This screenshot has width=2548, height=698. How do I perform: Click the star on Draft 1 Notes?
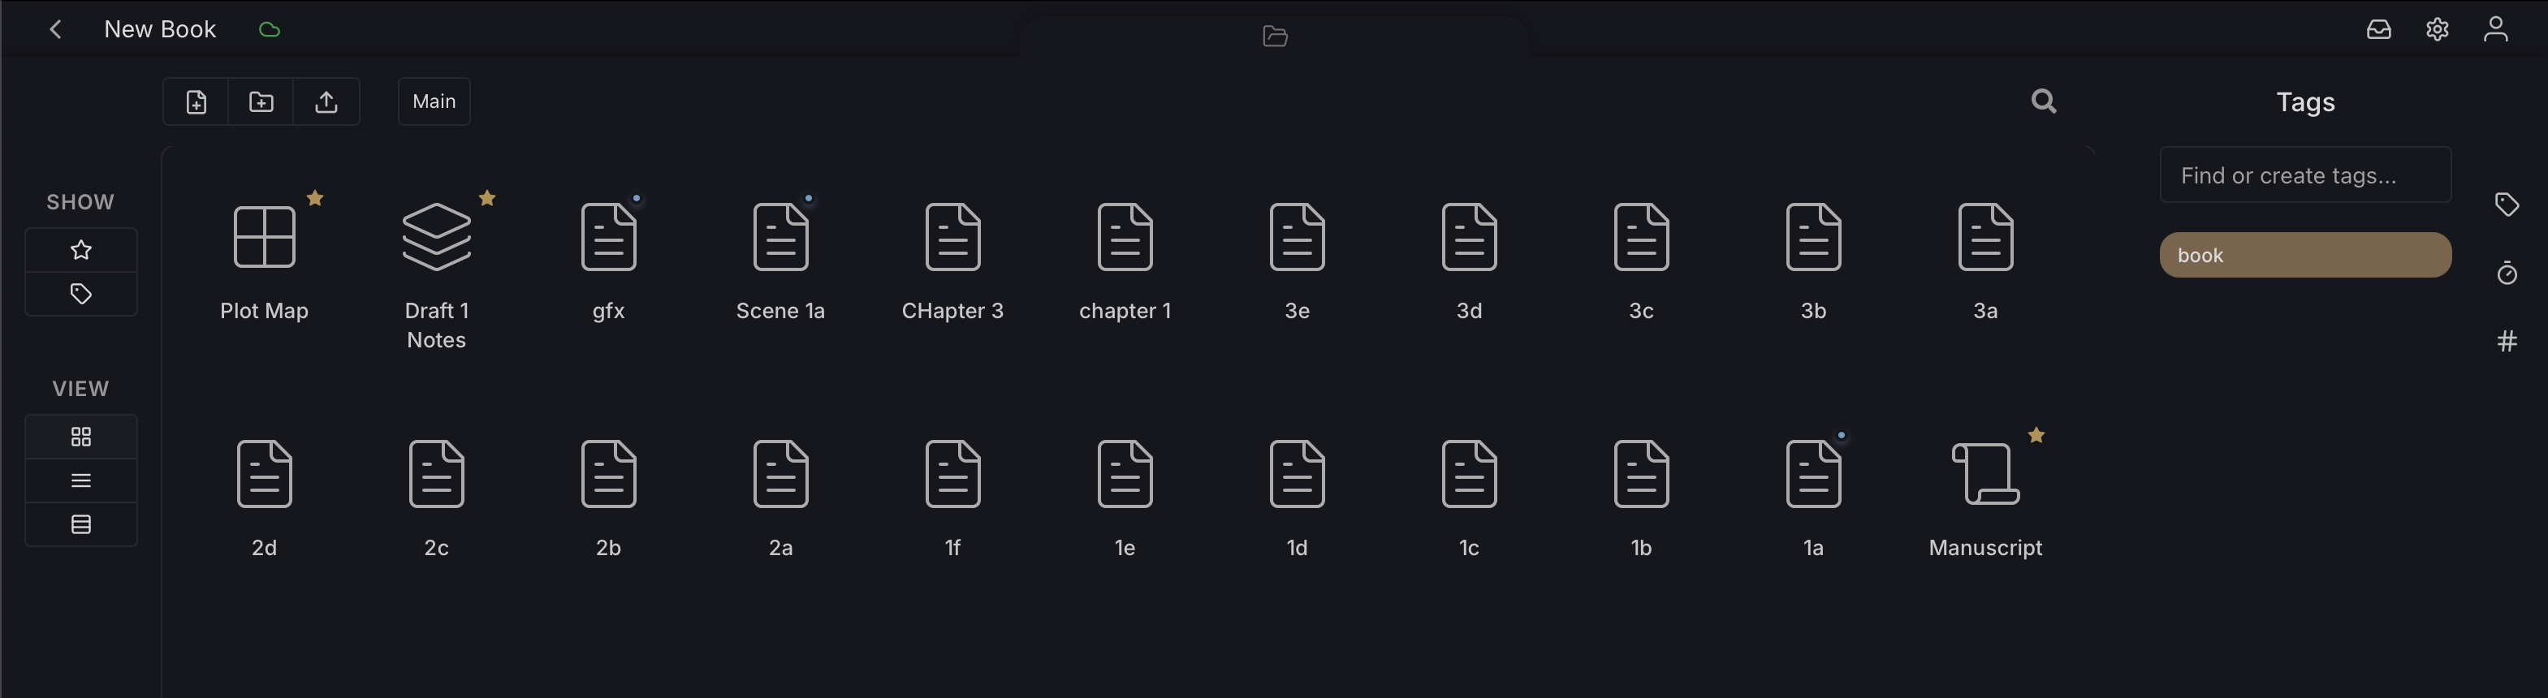coord(486,198)
